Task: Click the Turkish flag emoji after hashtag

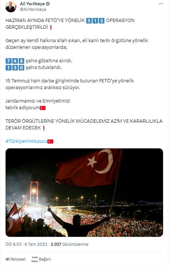Action: (x=50, y=141)
